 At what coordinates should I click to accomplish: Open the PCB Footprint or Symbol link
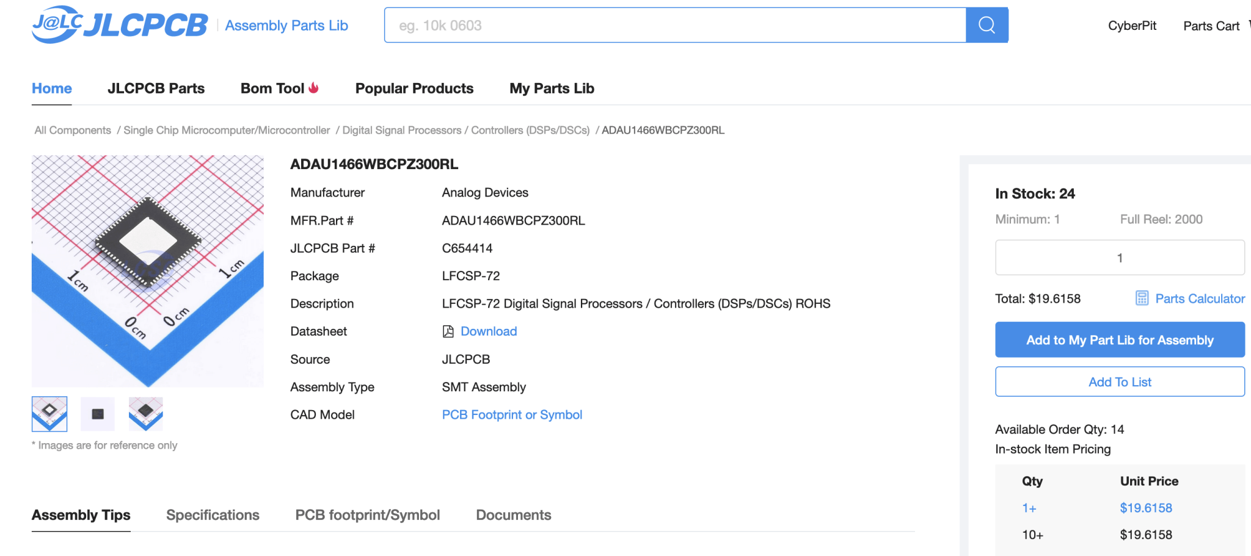tap(512, 415)
